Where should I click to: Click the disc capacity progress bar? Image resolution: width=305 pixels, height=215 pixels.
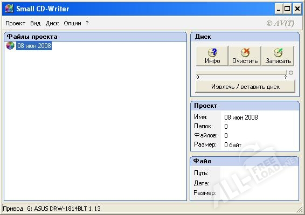(241, 72)
